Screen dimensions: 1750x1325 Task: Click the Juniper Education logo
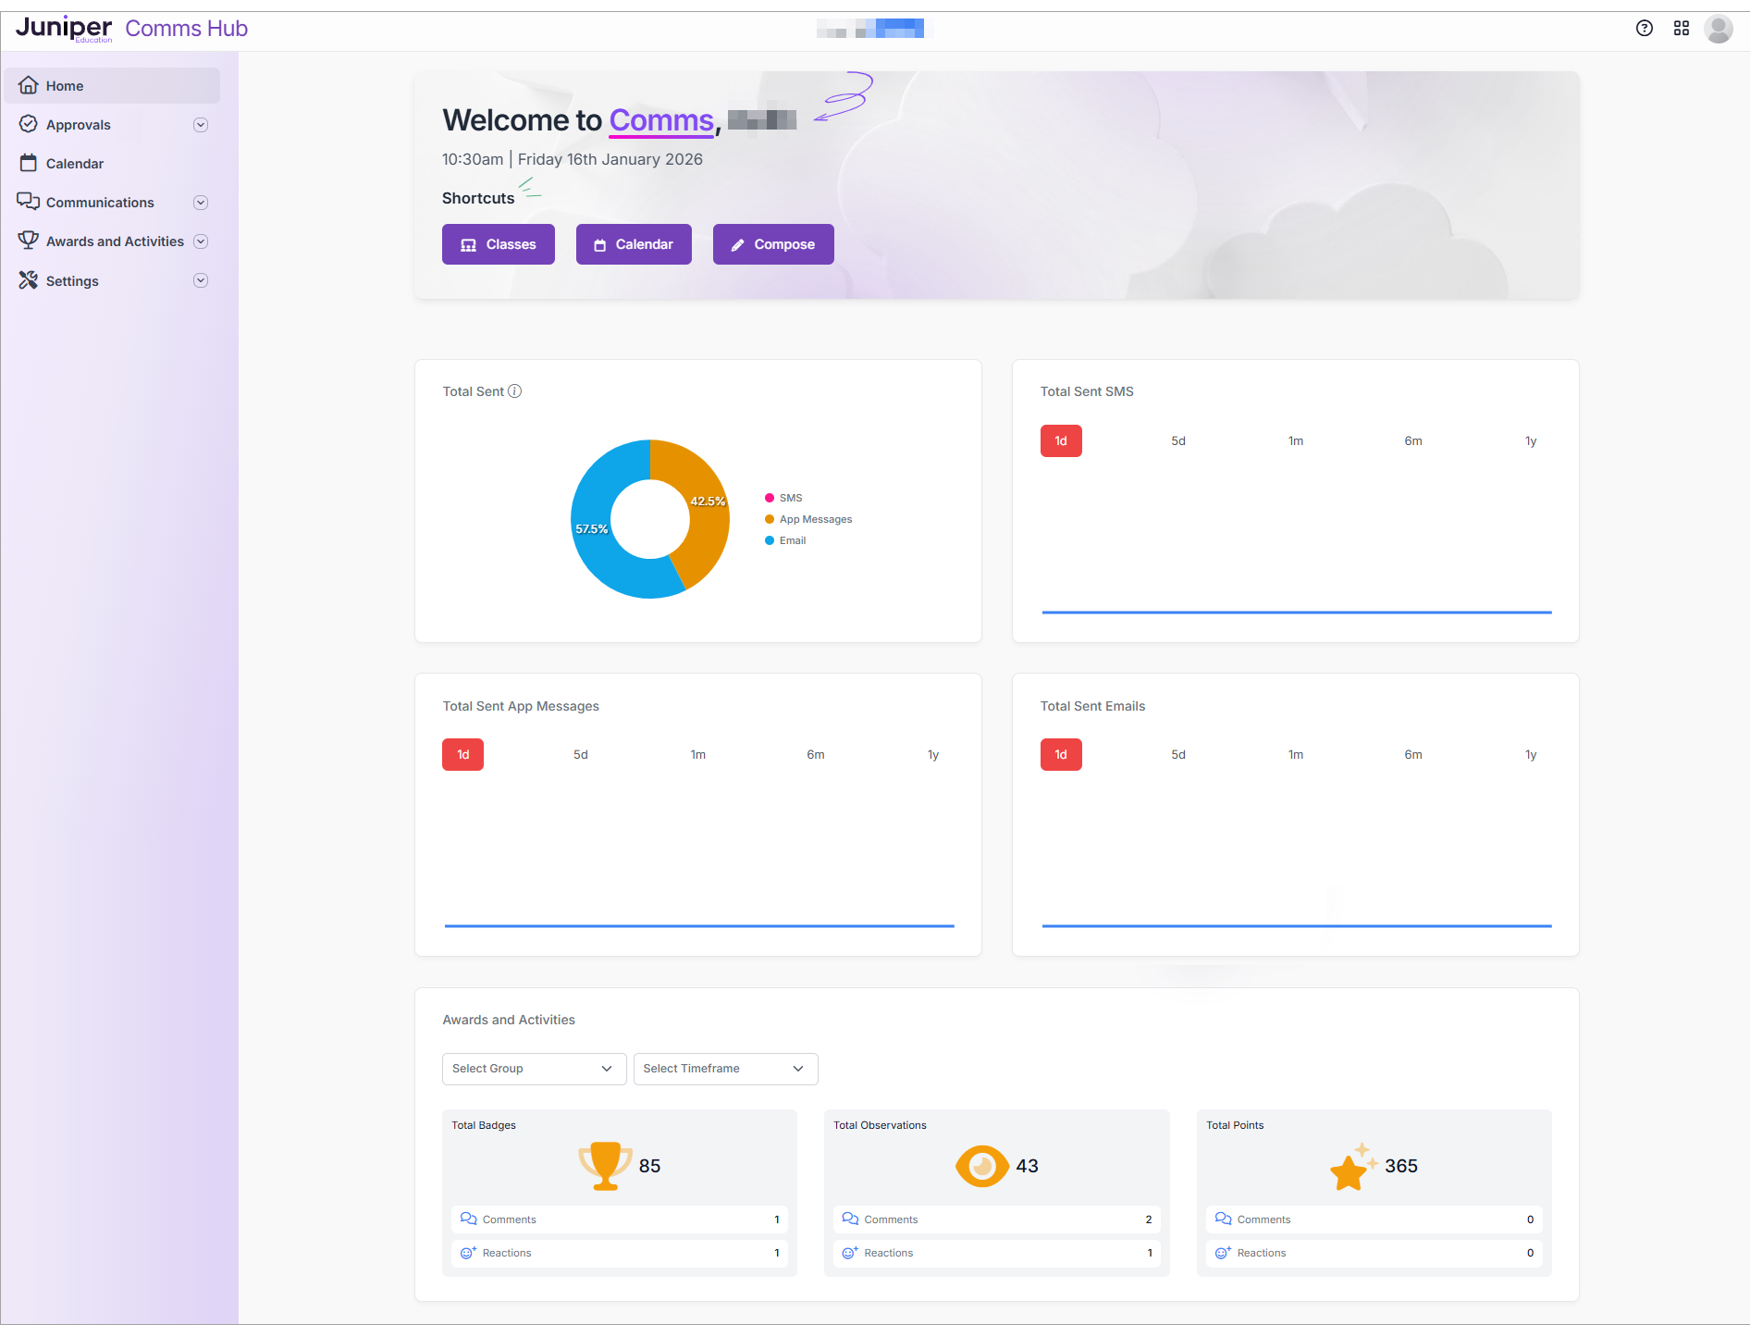[x=64, y=29]
